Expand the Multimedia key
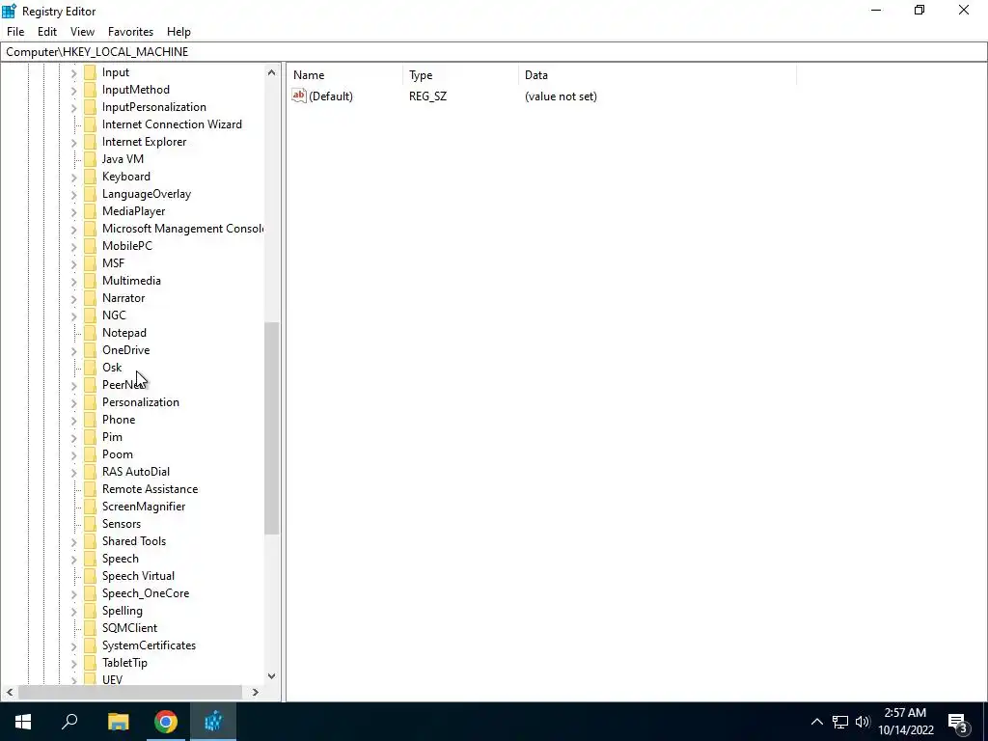The width and height of the screenshot is (988, 741). tap(73, 281)
